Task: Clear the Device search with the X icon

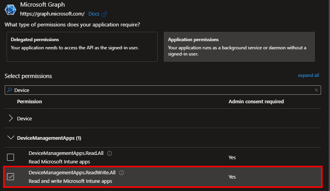Action: pyautogui.click(x=316, y=90)
